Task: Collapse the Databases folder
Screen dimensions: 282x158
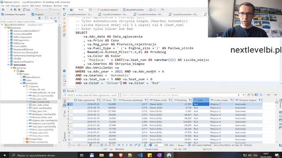Action: point(5,28)
